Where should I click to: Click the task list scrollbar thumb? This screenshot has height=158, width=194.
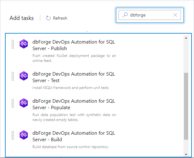(186, 106)
